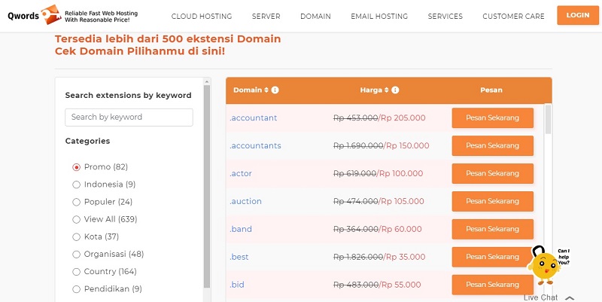The height and width of the screenshot is (302, 602).
Task: Open the Email Hosting menu
Action: tap(379, 16)
